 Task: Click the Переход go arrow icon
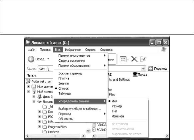(150, 69)
